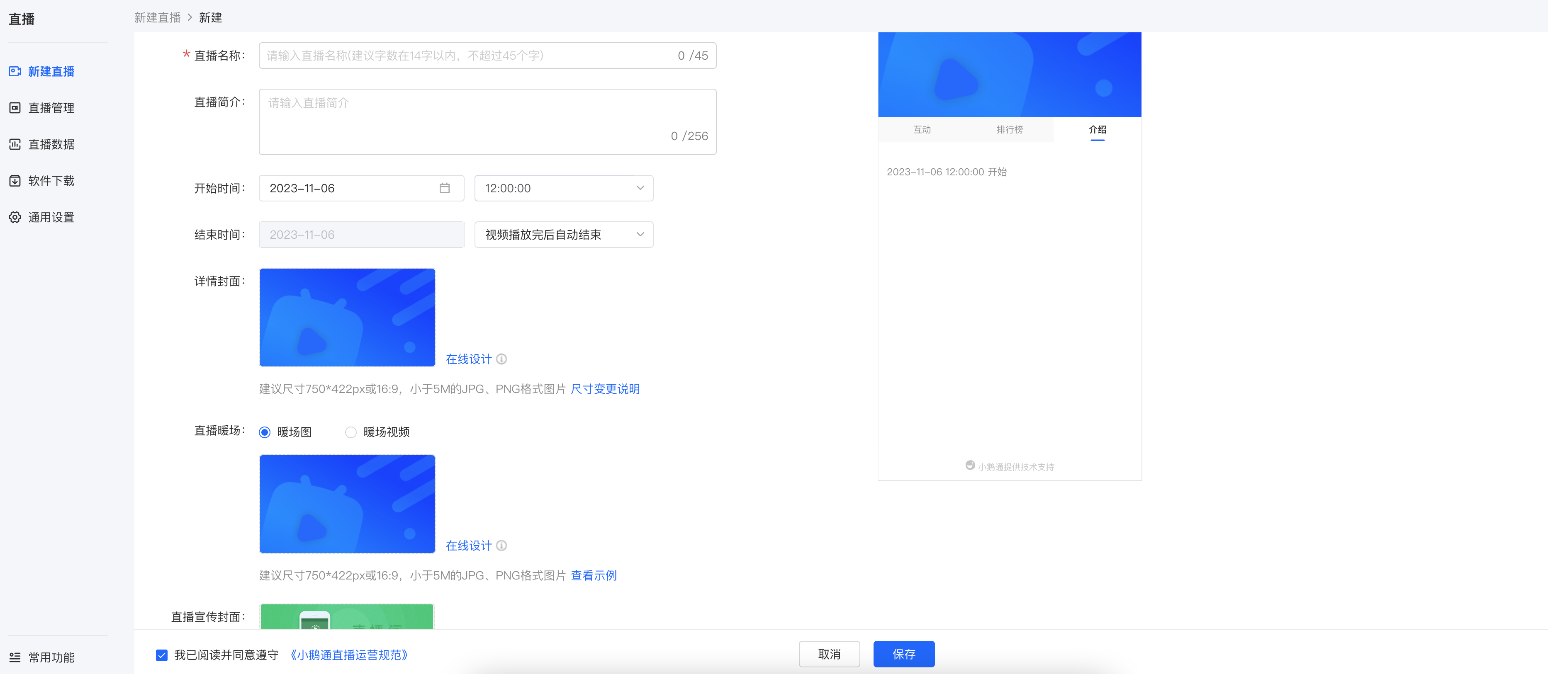Click the blue preview banner image

1010,75
